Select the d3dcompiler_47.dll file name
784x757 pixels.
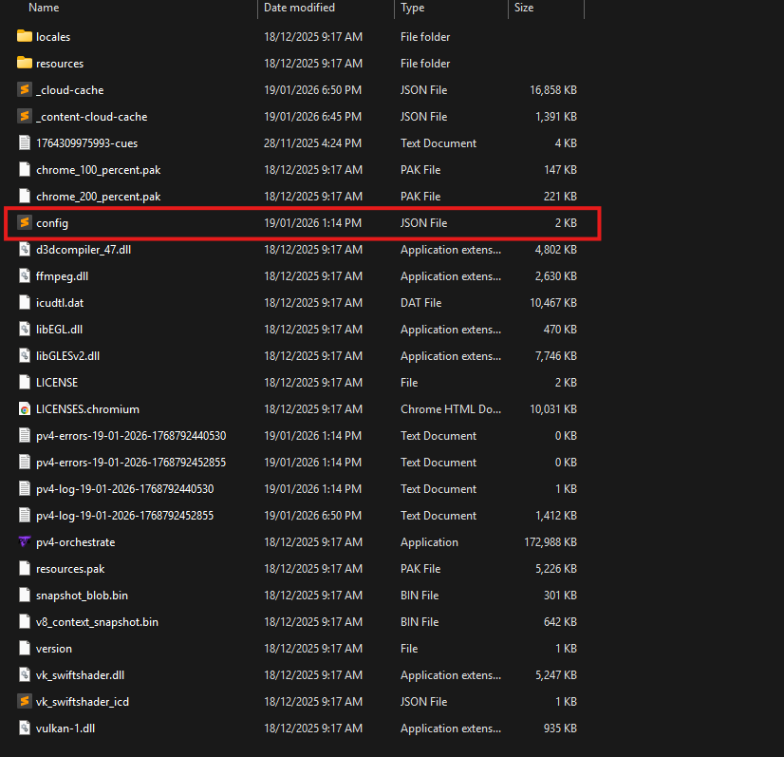(x=84, y=250)
